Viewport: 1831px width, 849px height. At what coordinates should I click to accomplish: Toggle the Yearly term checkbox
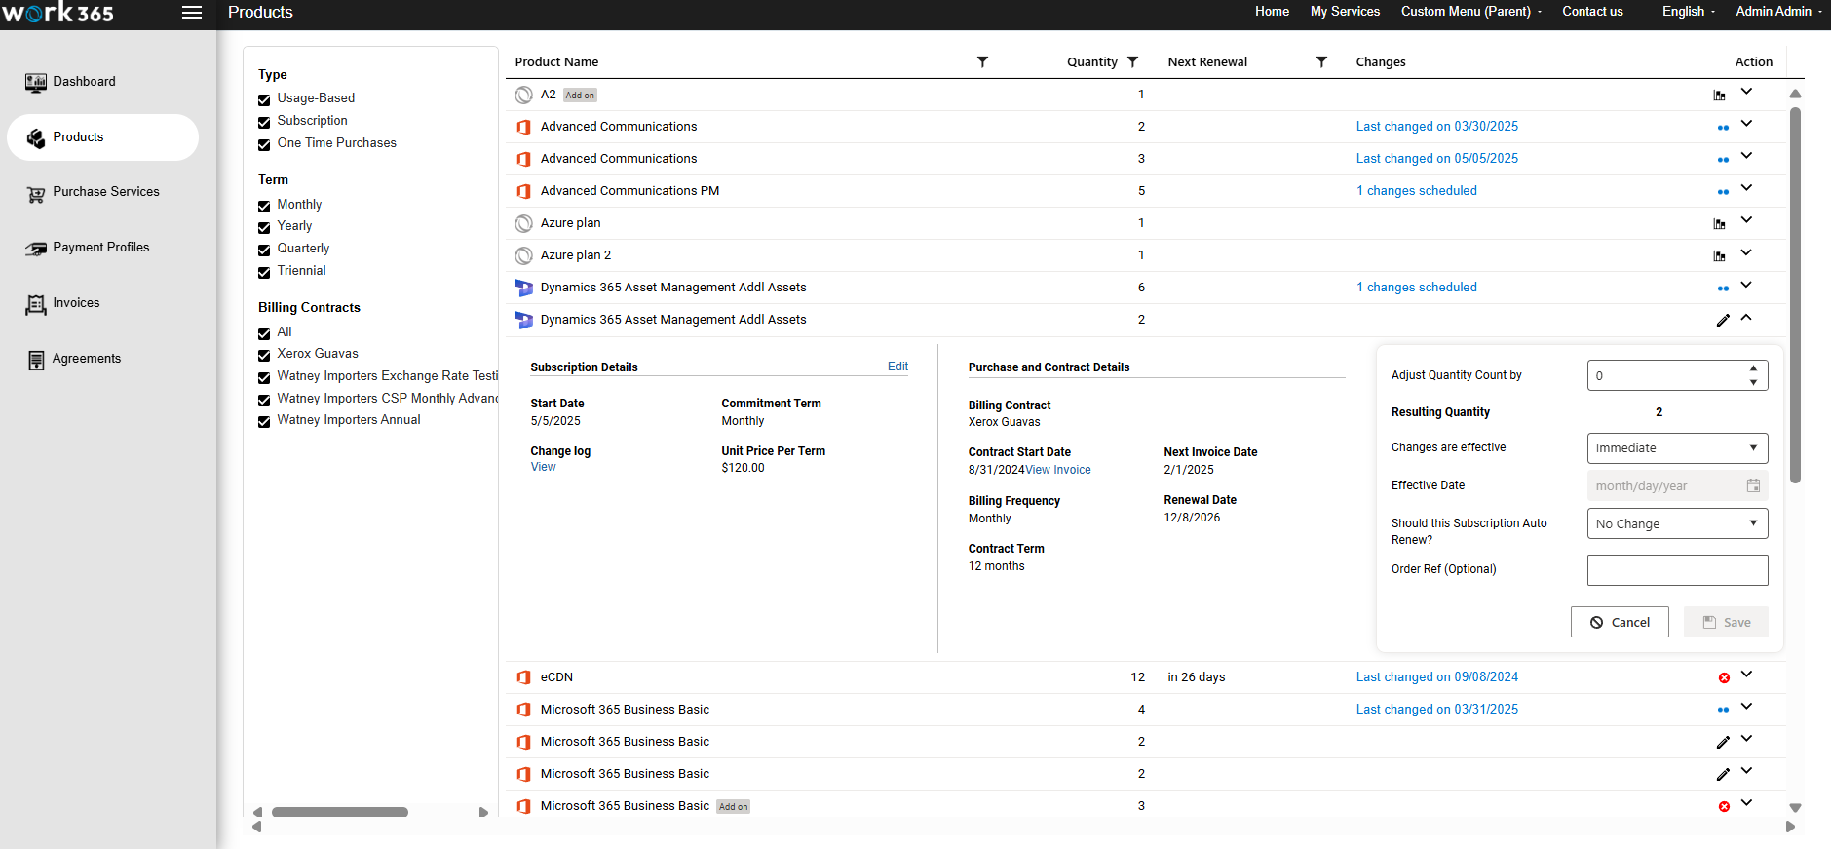click(264, 227)
